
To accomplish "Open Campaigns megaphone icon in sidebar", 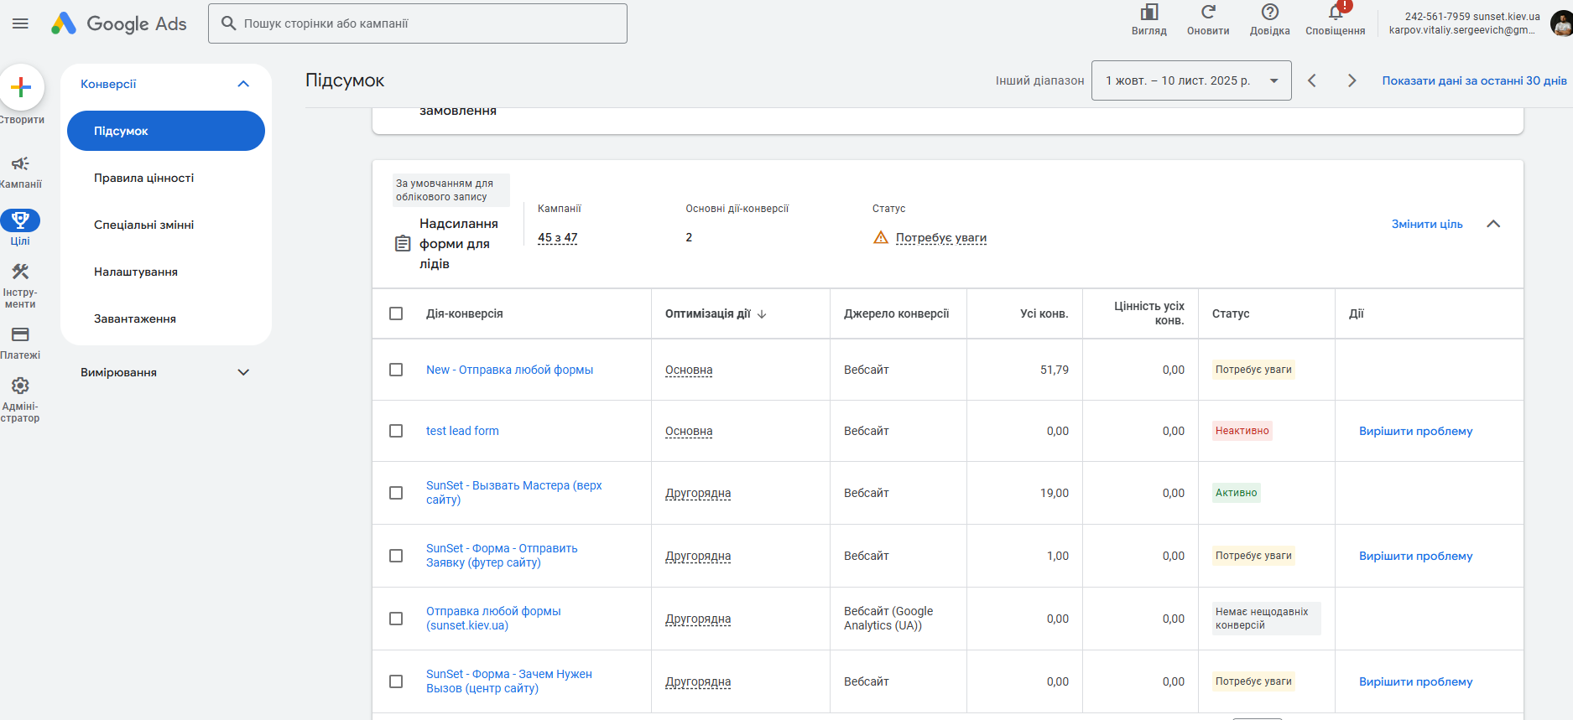I will coord(20,163).
